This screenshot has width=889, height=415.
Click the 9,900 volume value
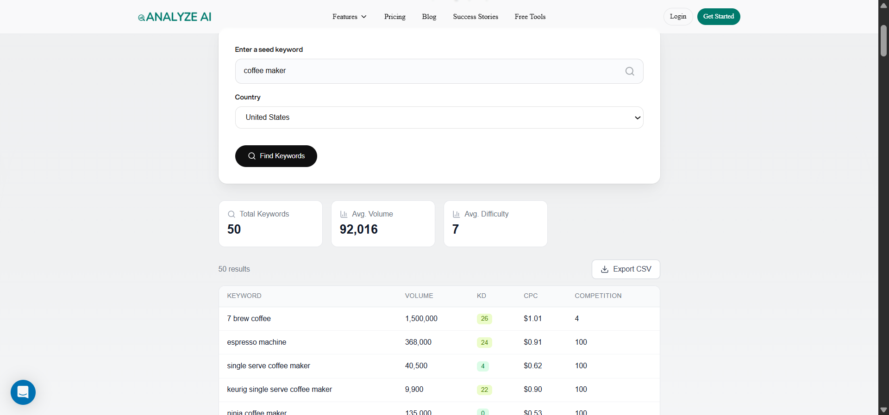pos(414,390)
